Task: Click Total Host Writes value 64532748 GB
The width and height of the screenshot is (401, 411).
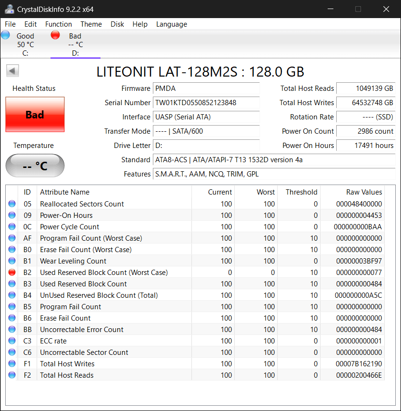Action: click(366, 102)
